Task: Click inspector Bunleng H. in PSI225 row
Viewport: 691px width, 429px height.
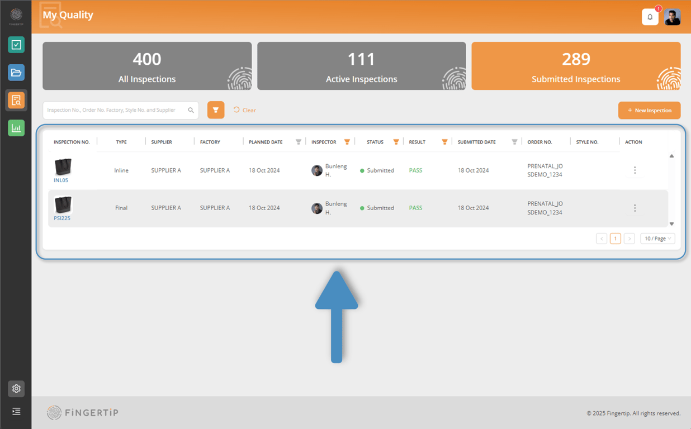Action: point(329,208)
